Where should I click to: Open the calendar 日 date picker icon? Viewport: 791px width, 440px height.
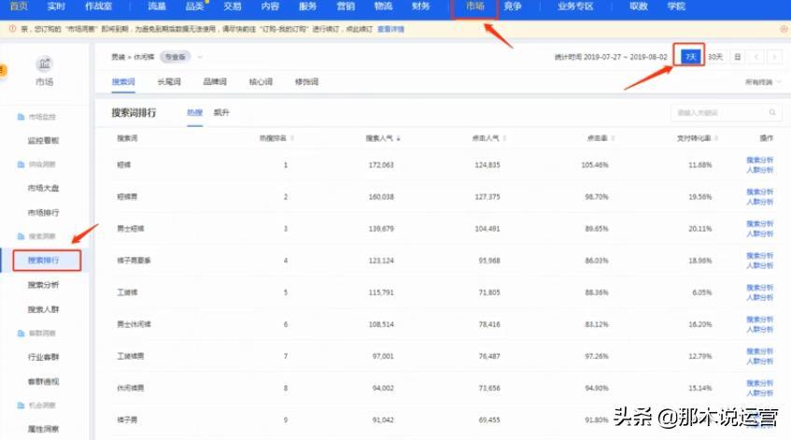pos(738,57)
